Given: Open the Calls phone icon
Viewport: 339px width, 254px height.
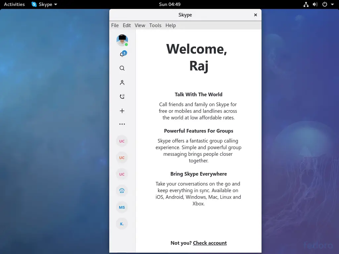Looking at the screenshot, I should (x=122, y=97).
